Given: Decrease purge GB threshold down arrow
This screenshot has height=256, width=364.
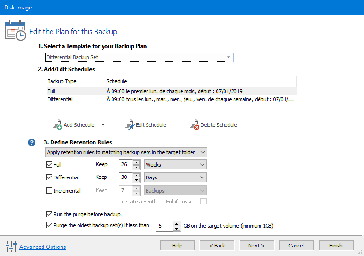Looking at the screenshot, I should 177,229.
